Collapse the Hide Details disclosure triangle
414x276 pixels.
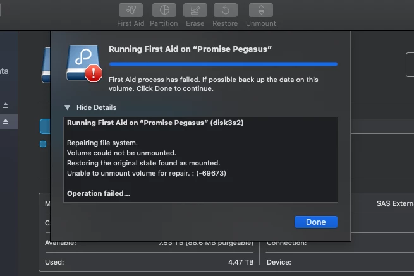(x=67, y=107)
